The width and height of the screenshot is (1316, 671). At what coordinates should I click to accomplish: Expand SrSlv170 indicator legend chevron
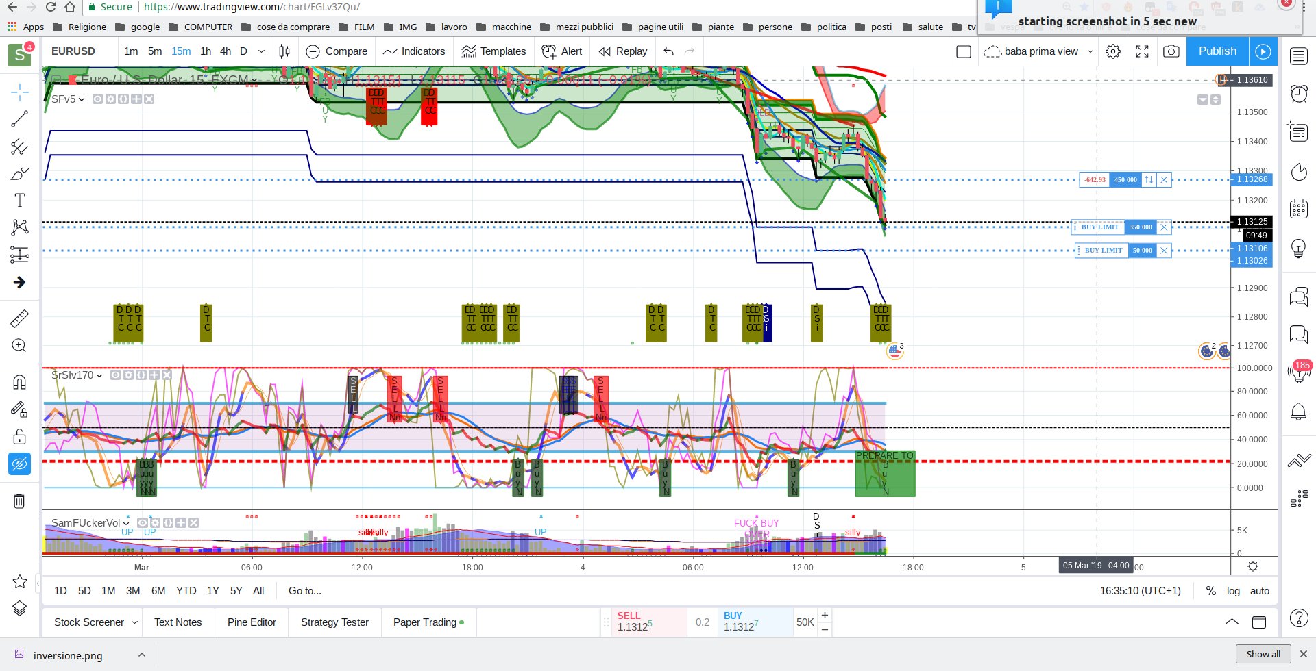tap(99, 375)
